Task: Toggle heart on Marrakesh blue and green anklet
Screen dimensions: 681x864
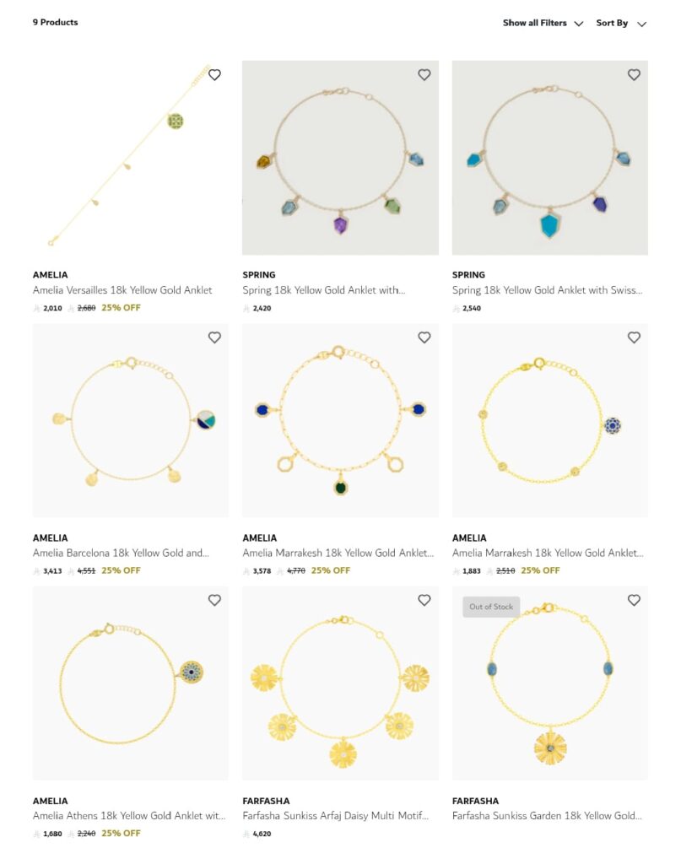Action: point(424,337)
